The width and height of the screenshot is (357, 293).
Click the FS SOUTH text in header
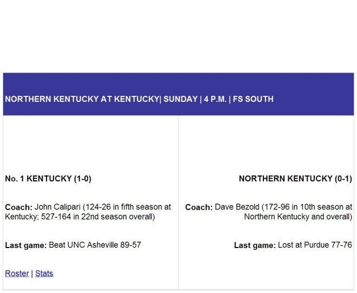click(253, 99)
